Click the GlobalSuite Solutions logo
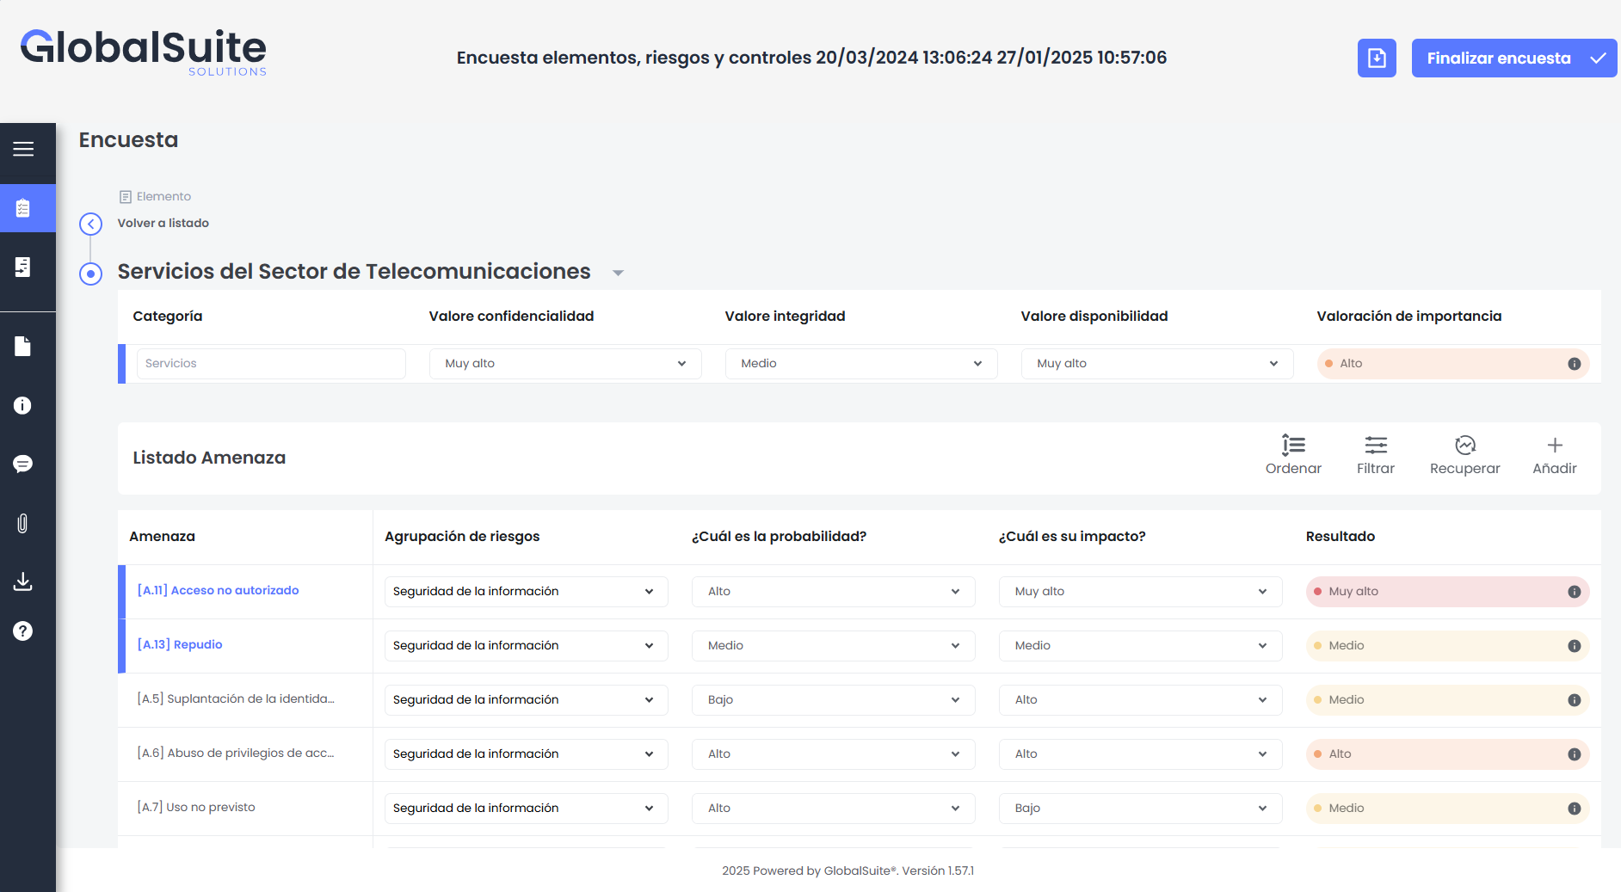This screenshot has width=1621, height=892. (144, 52)
